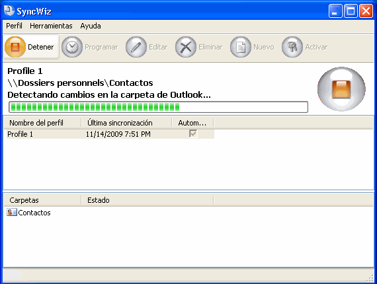This screenshot has height=284, width=377.
Task: Click the Estado column header
Action: point(147,200)
